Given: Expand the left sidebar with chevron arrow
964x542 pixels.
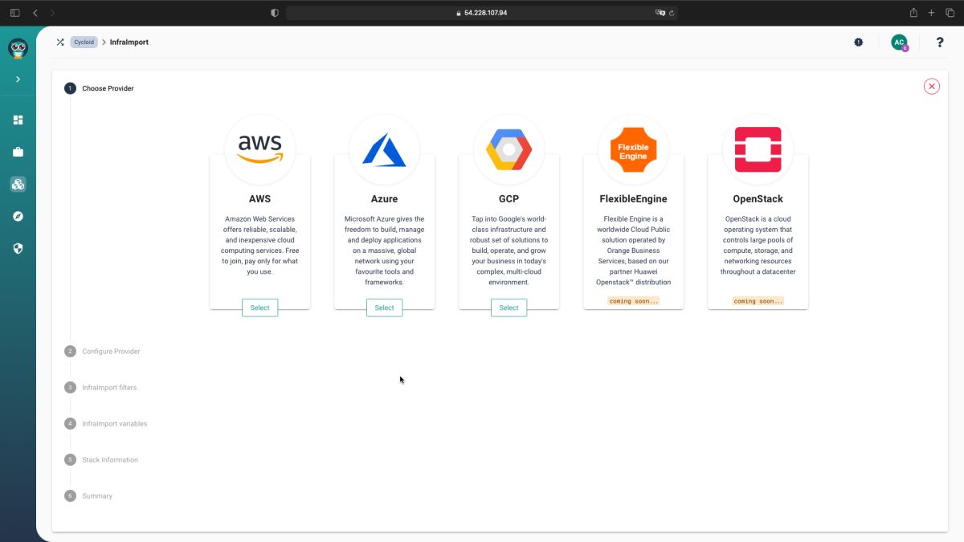Looking at the screenshot, I should (x=18, y=79).
